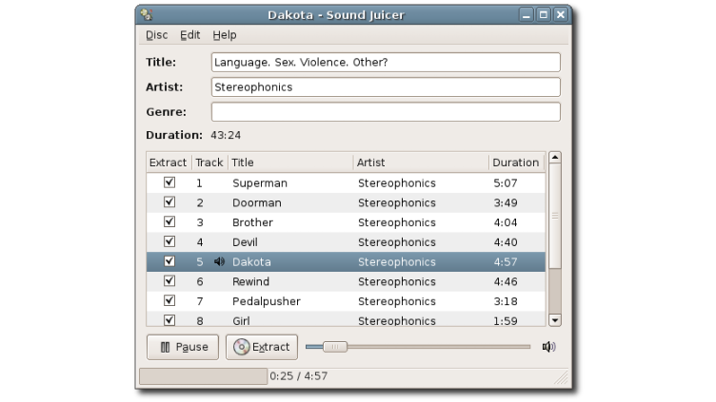The height and width of the screenshot is (402, 716).
Task: Sort by the Track column header
Action: [x=209, y=163]
